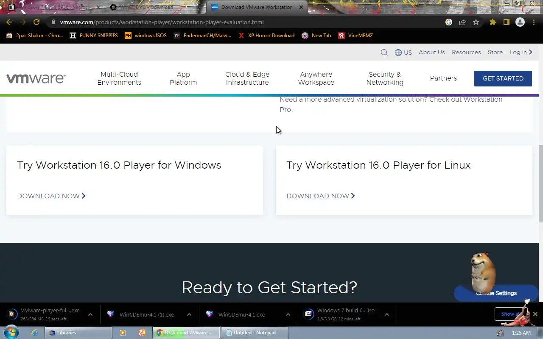Select the US region globe icon
This screenshot has height=339, width=543.
click(398, 53)
